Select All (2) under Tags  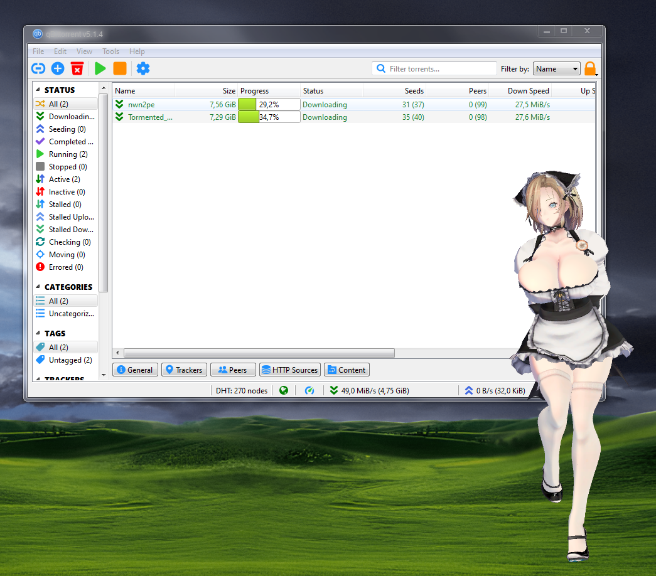(x=66, y=347)
